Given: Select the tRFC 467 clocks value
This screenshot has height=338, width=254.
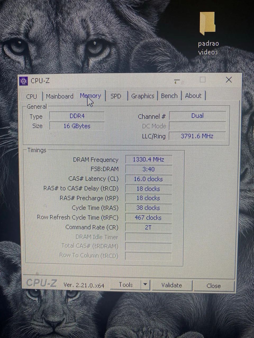Looking at the screenshot, I should (x=148, y=218).
